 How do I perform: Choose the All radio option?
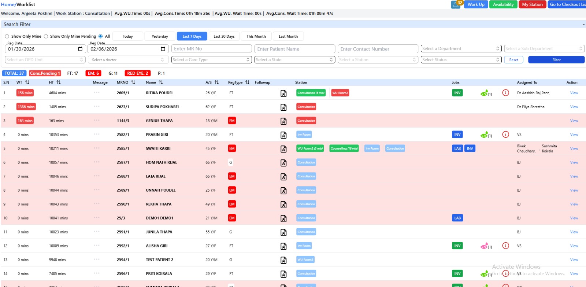coord(100,36)
